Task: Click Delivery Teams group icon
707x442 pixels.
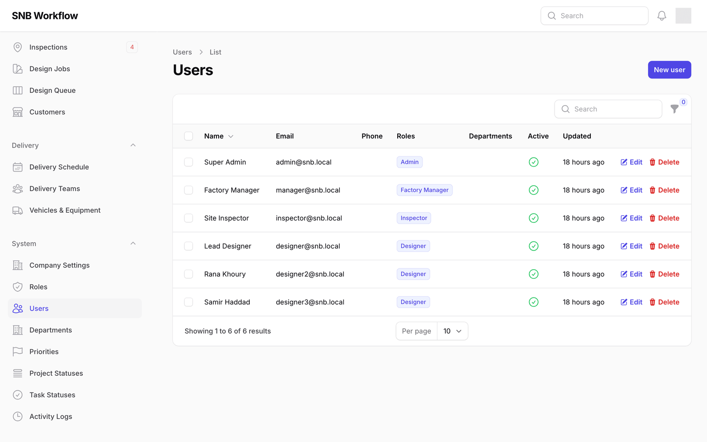Action: tap(18, 189)
